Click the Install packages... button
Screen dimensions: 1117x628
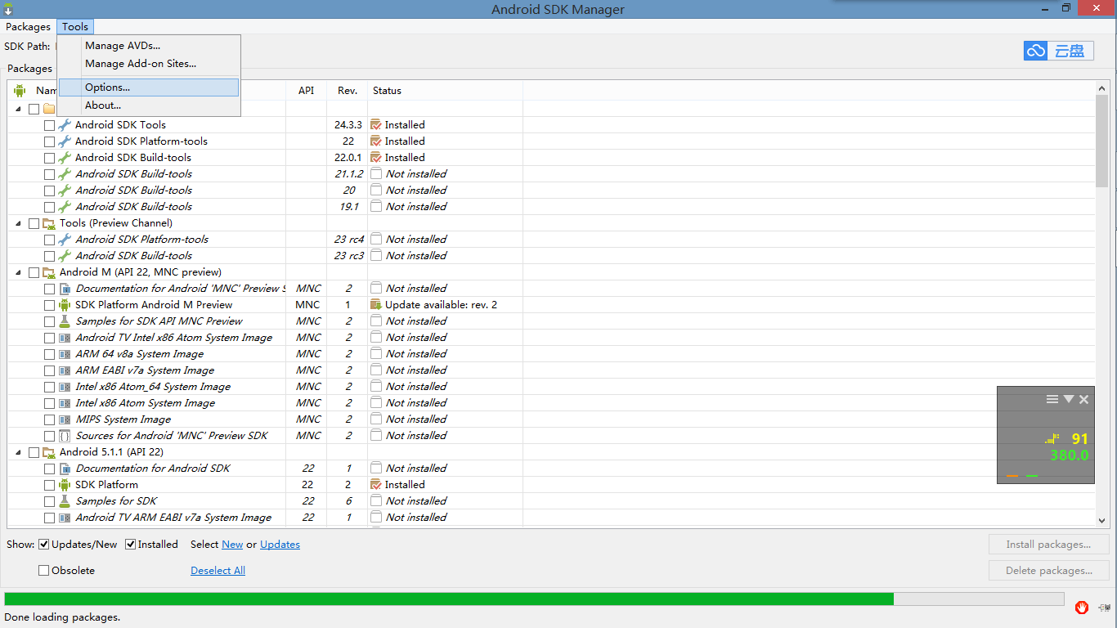click(1048, 545)
